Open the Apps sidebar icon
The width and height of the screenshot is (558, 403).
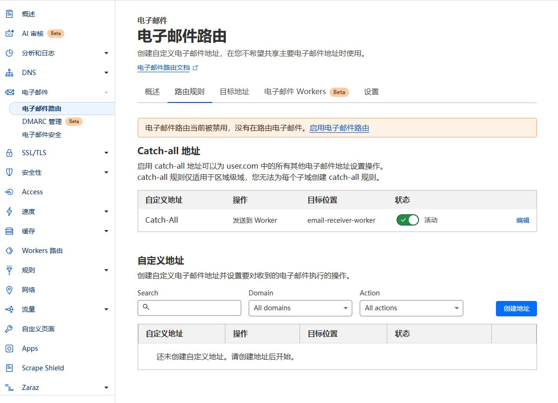(x=8, y=348)
